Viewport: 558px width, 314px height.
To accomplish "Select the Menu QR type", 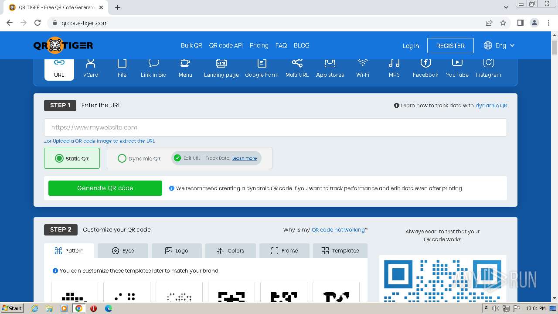I will pos(185,68).
